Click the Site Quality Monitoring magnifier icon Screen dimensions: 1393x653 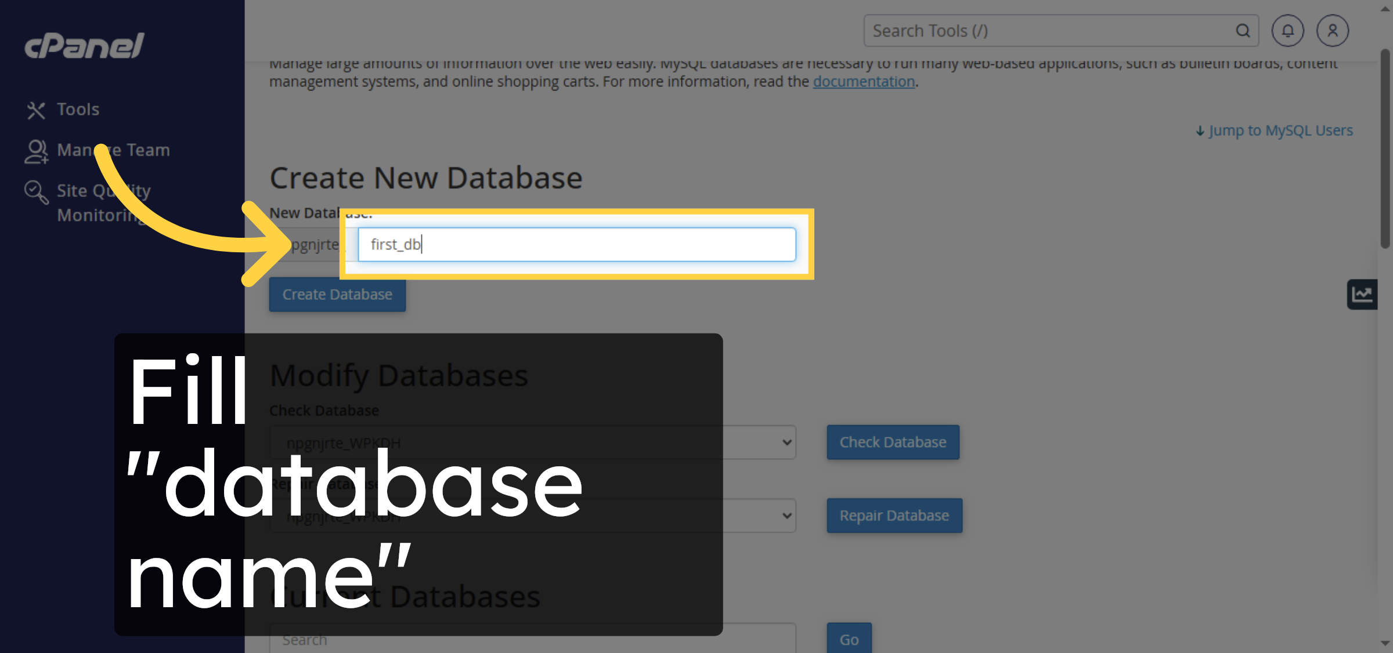(x=35, y=191)
